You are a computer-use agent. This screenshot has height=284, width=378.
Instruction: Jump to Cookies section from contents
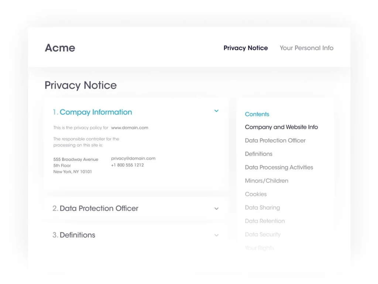pyautogui.click(x=255, y=194)
